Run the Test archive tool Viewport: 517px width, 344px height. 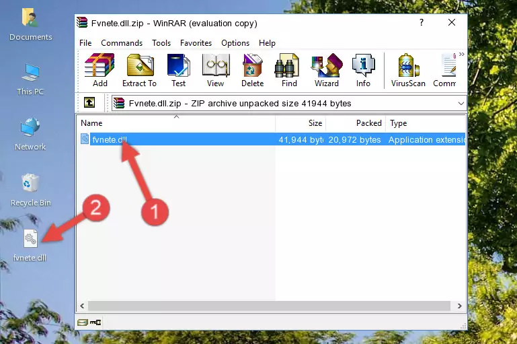click(178, 70)
